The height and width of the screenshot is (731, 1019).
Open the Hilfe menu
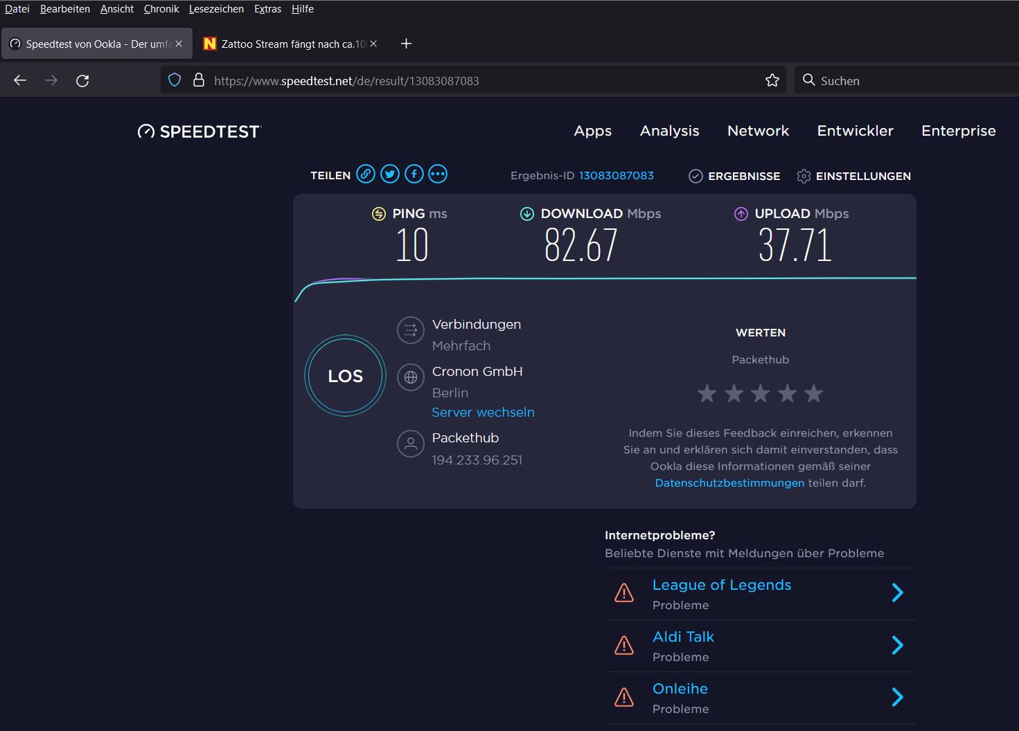tap(303, 9)
